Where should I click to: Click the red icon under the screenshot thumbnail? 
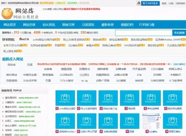[x=147, y=131]
